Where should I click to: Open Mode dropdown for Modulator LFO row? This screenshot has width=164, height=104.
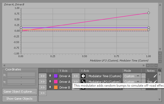point(132,82)
